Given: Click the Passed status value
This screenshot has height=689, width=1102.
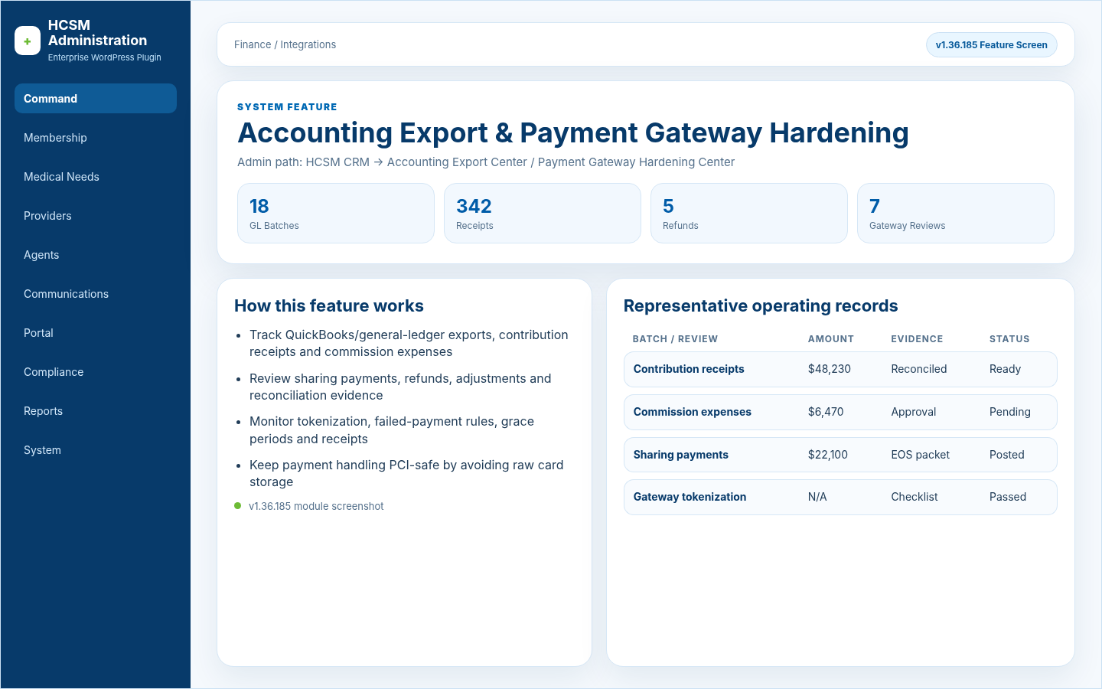Looking at the screenshot, I should coord(1008,497).
